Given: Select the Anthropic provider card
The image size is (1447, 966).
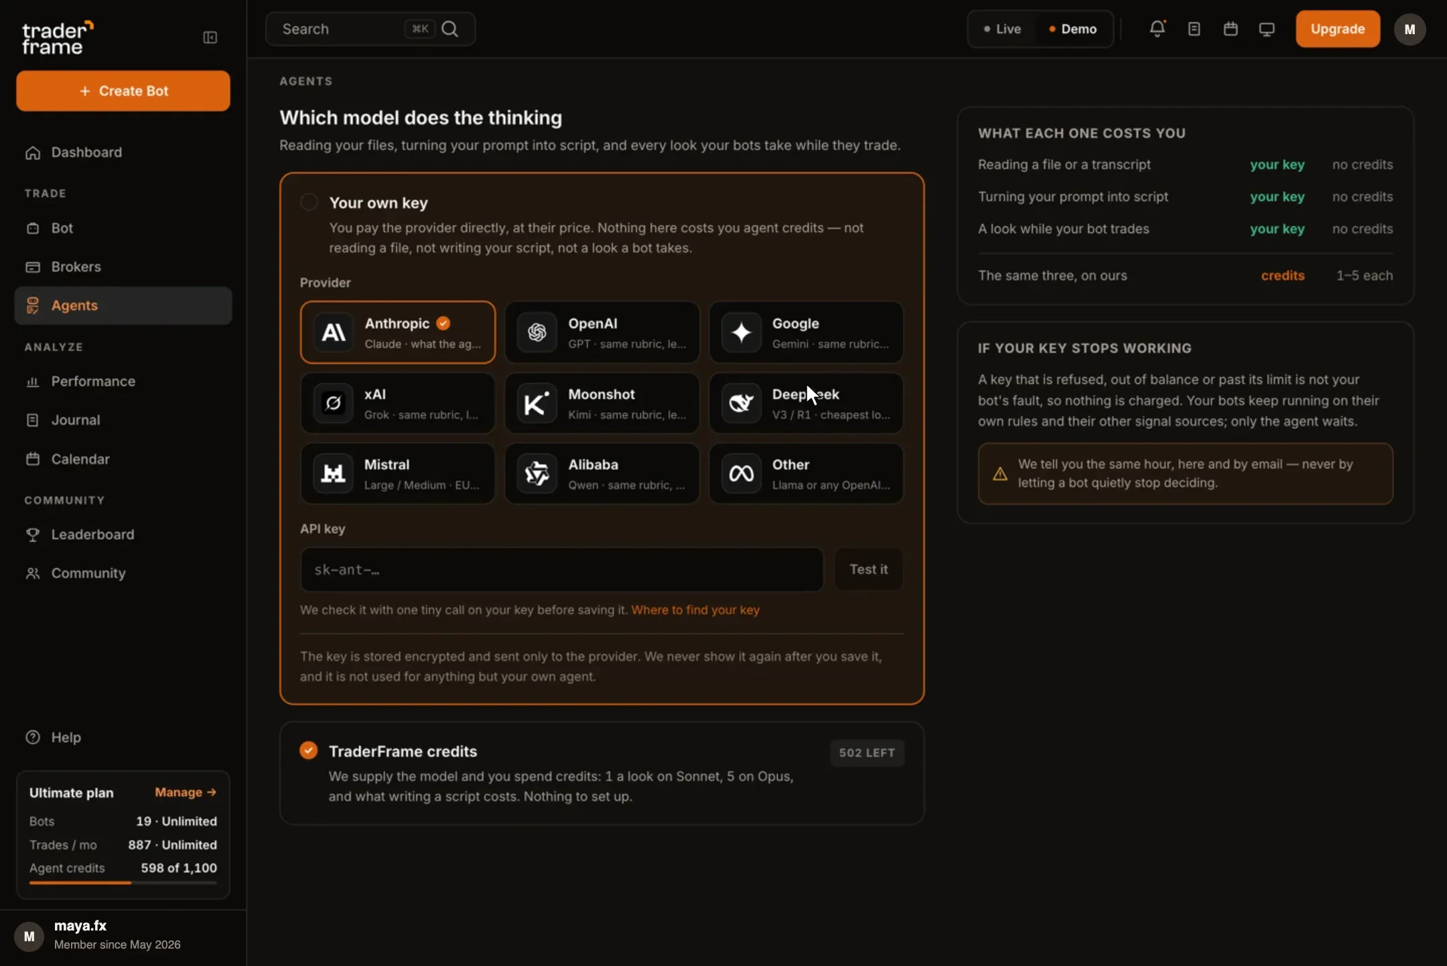Looking at the screenshot, I should 398,332.
